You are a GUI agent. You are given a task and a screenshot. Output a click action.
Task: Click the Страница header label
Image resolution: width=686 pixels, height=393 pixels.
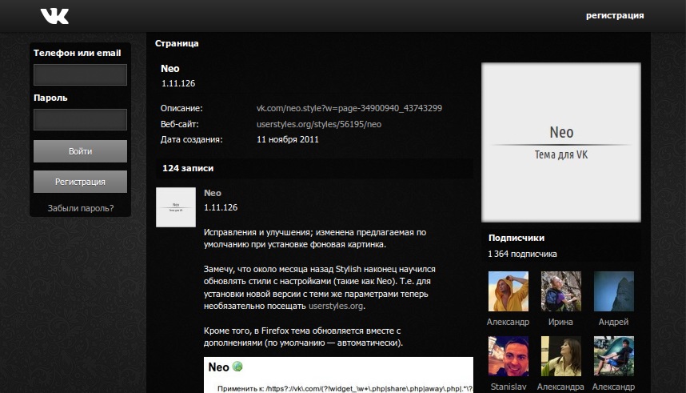tap(177, 43)
